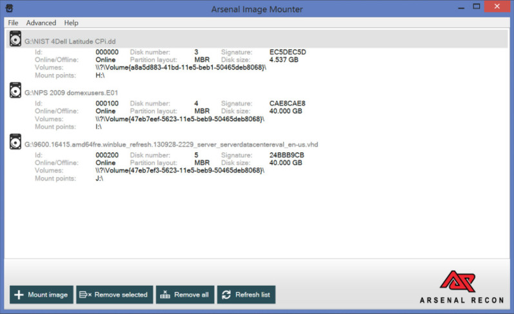Select disk icon for NPS 2009 domexusers.E01
This screenshot has width=514, height=314.
pyautogui.click(x=15, y=90)
